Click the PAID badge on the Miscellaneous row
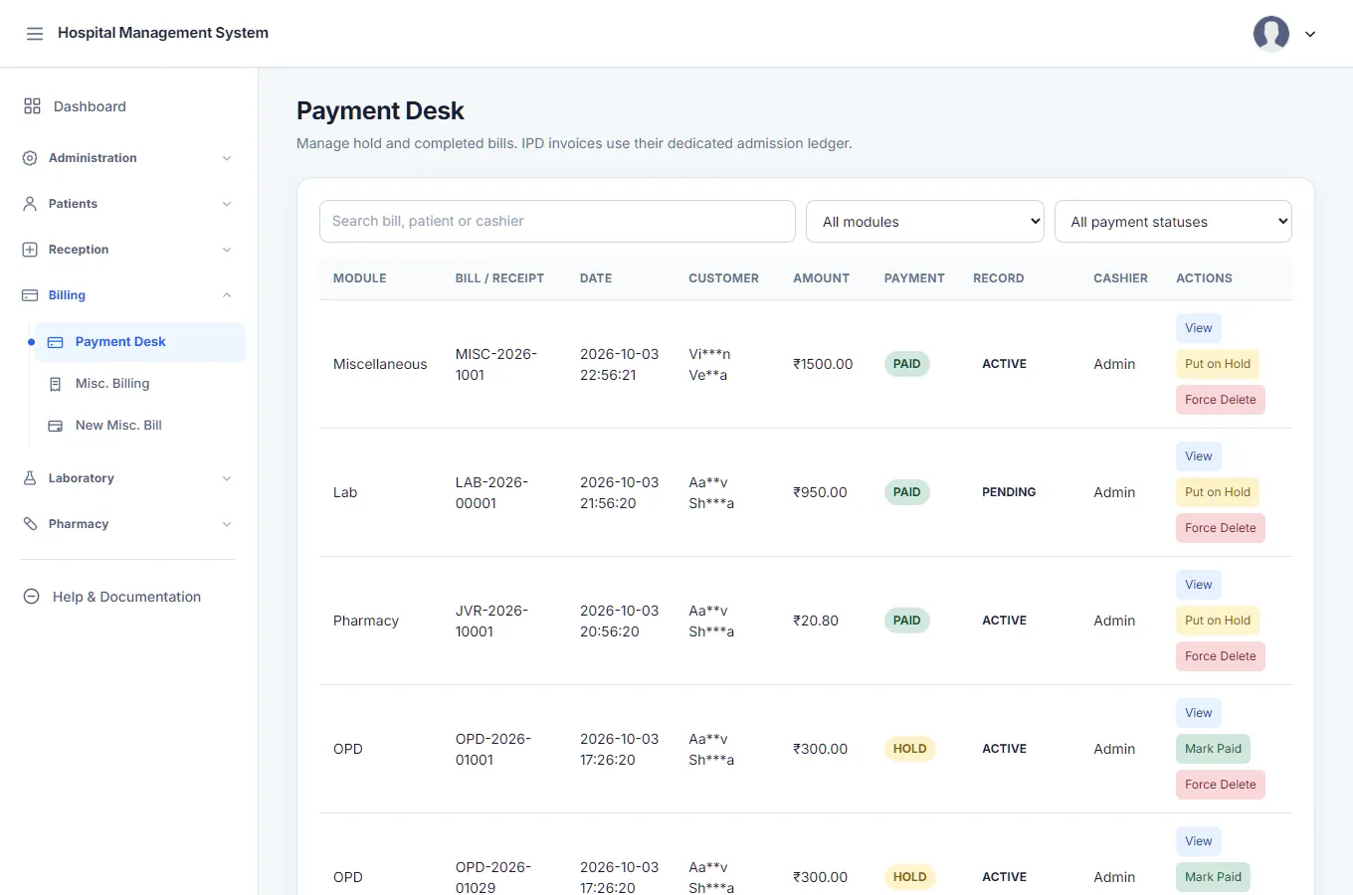 coord(907,364)
